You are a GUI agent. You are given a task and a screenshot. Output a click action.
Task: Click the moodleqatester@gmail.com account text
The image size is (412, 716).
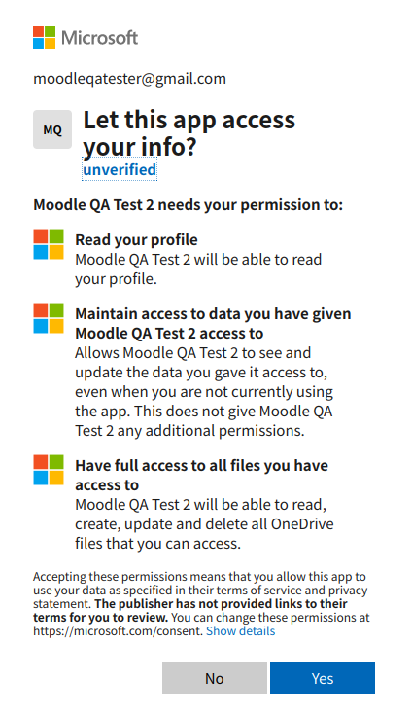click(129, 79)
